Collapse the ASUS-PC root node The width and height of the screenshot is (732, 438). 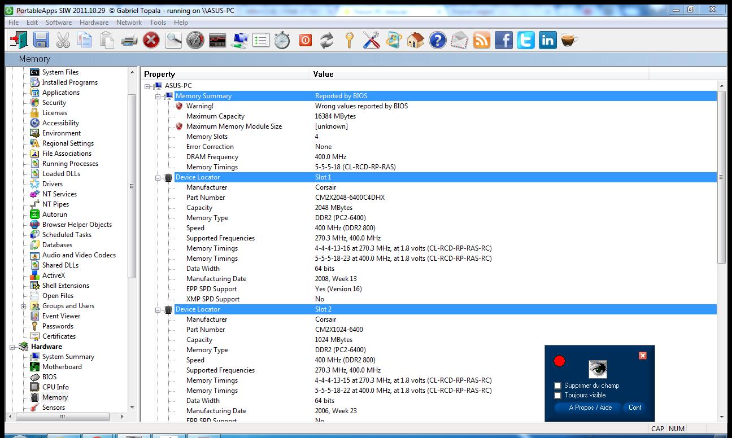[x=147, y=86]
